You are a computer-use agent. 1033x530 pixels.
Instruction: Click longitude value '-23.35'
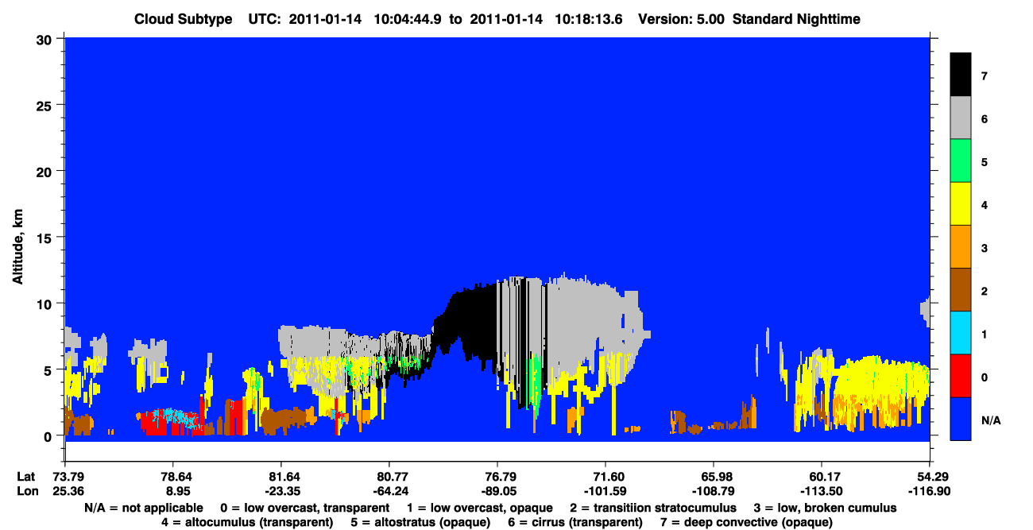(x=281, y=491)
